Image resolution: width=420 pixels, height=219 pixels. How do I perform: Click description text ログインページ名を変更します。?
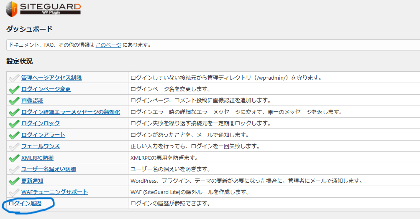pos(171,89)
